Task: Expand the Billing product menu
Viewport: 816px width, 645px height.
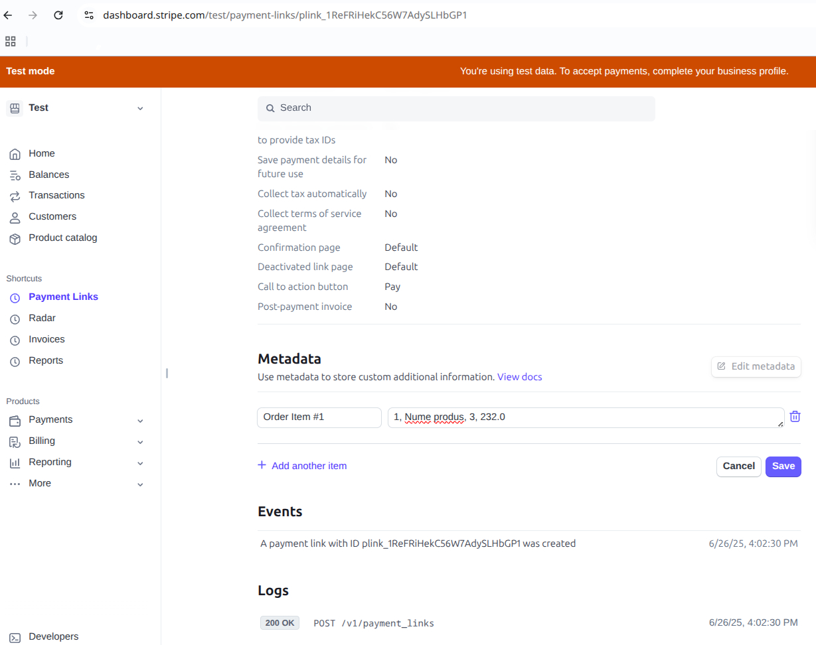Action: click(140, 441)
